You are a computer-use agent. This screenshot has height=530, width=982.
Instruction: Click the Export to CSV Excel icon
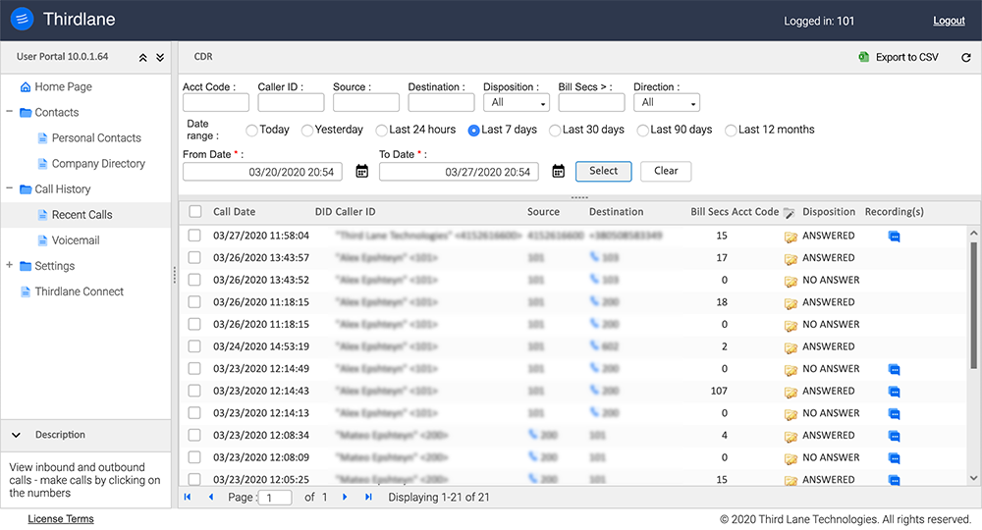[864, 58]
